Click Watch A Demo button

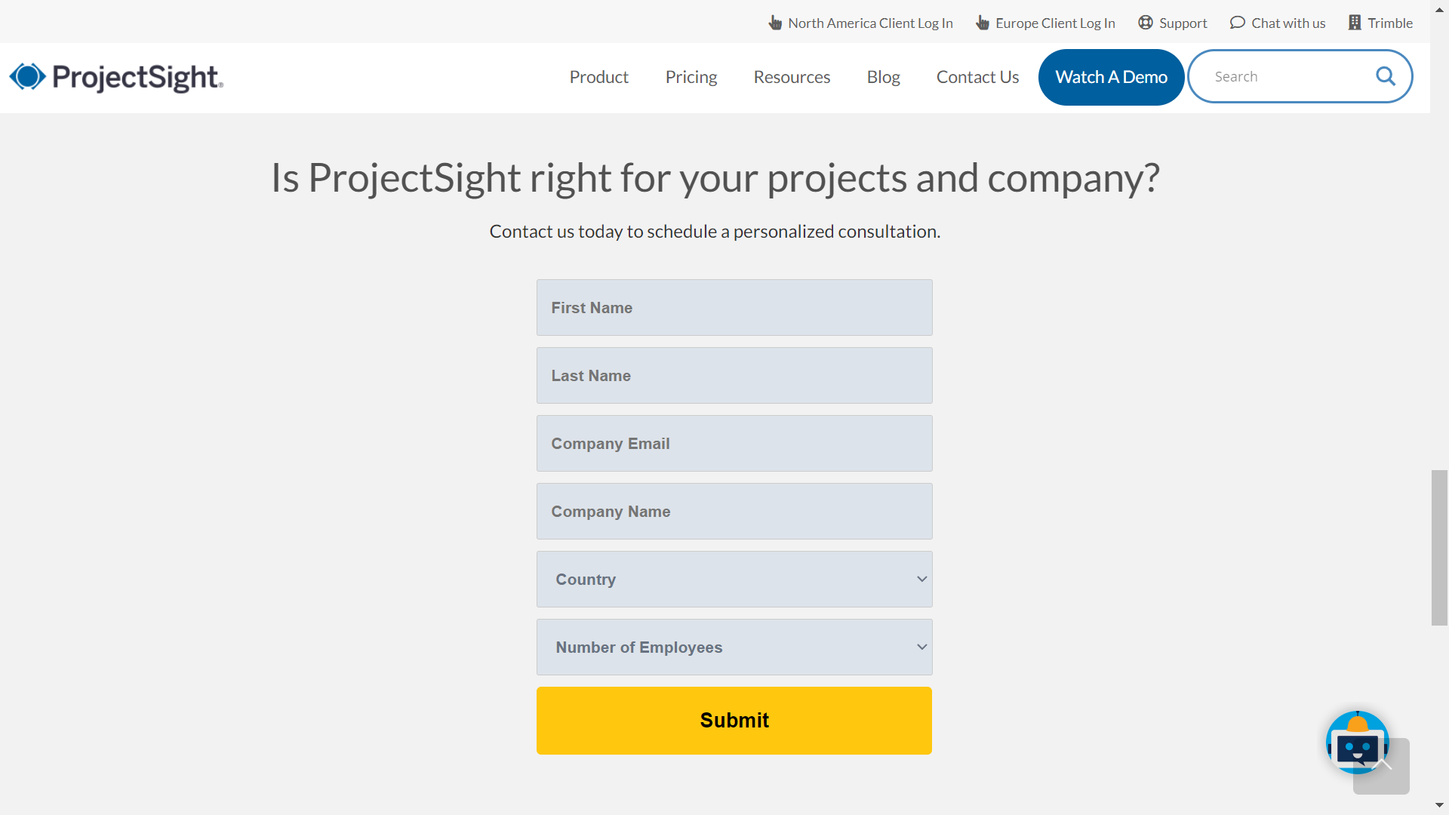(1111, 77)
